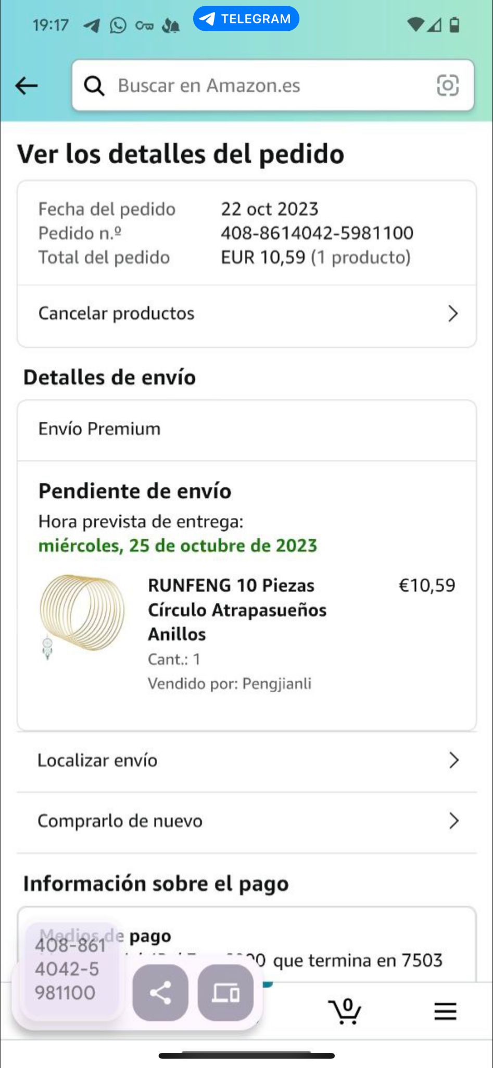This screenshot has width=493, height=1068.
Task: Tap the nearby devices share icon
Action: pos(225,992)
